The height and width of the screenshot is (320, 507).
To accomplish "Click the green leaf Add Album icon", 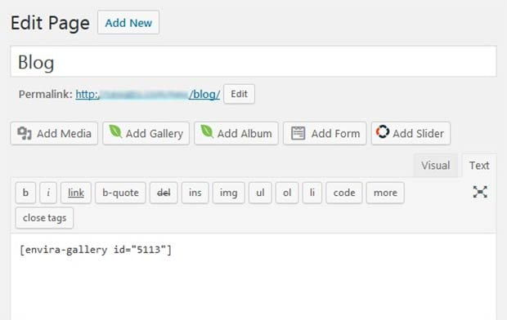I will coord(207,131).
